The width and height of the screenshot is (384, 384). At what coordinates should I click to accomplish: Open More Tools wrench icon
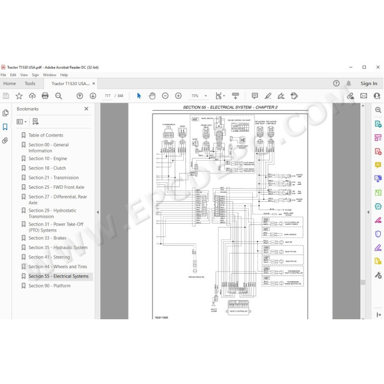378,275
